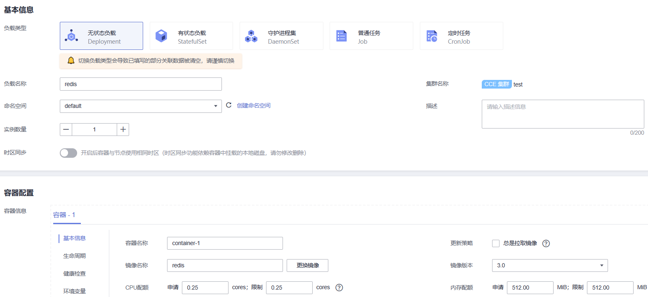Select 普通任务 Job workload type

[371, 36]
